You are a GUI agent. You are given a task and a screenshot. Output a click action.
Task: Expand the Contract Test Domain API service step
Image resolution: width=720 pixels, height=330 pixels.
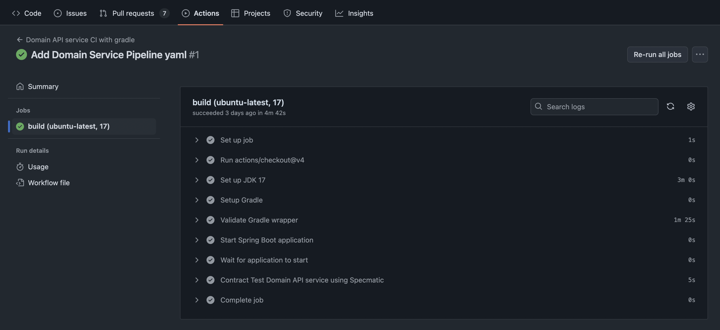[x=197, y=280]
